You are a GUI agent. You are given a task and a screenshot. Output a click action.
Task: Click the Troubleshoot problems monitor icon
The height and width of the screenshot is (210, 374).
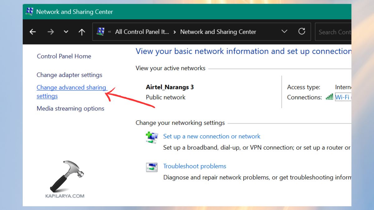(152, 167)
